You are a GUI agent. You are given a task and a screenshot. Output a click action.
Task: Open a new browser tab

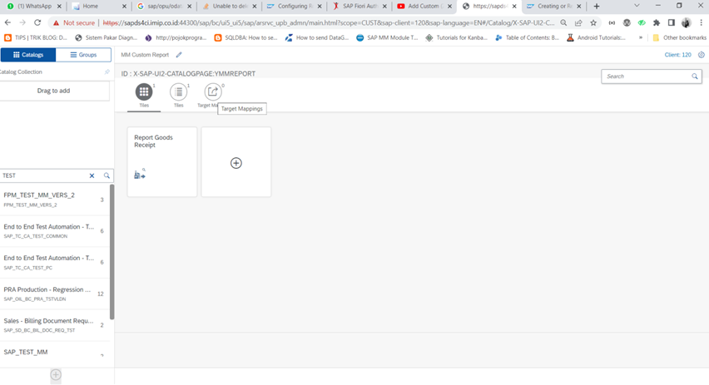click(597, 7)
